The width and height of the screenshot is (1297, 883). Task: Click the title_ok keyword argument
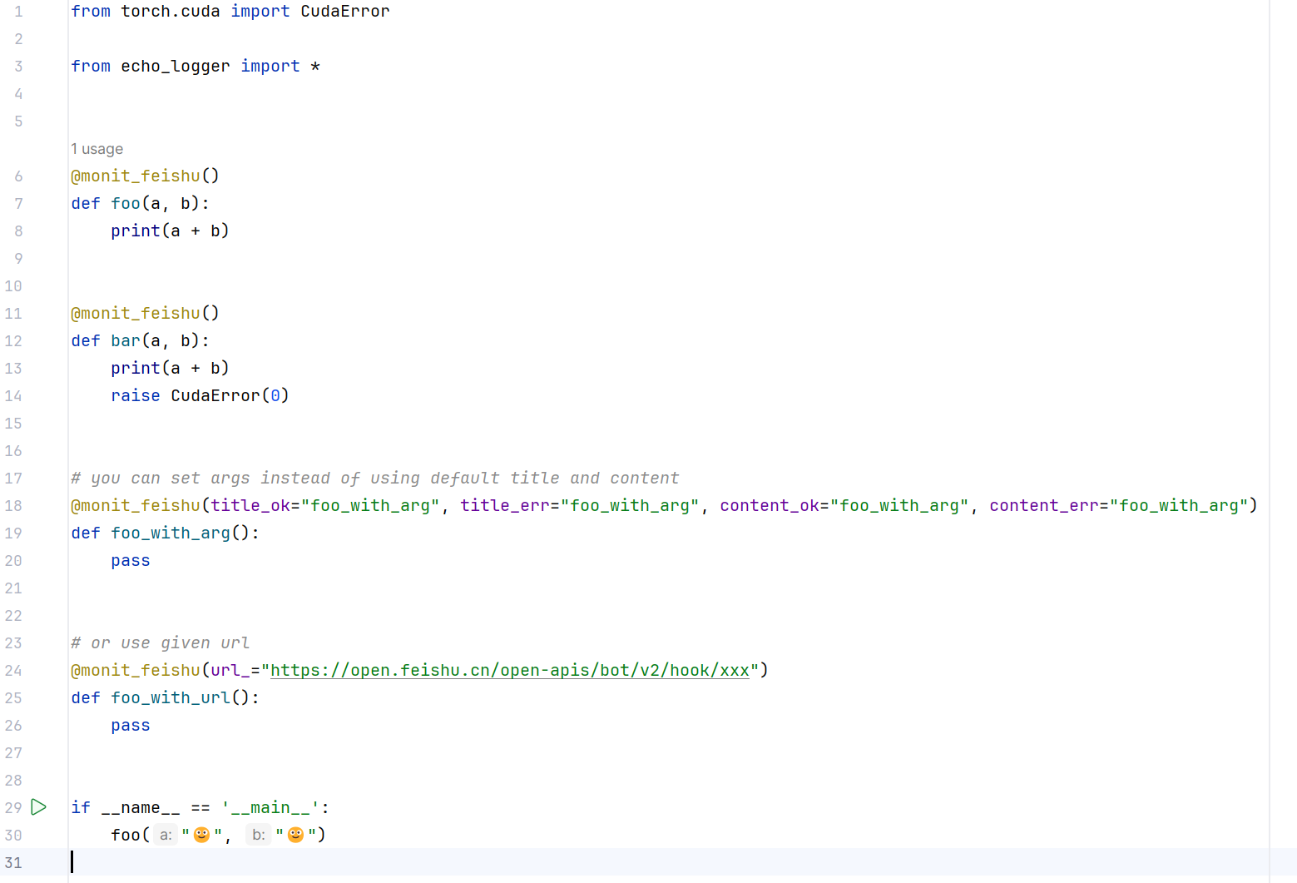[250, 506]
